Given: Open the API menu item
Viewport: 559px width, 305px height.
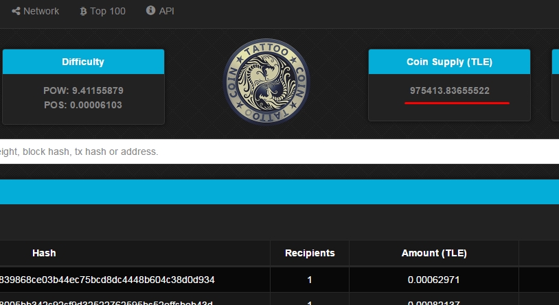Looking at the screenshot, I should [x=160, y=11].
